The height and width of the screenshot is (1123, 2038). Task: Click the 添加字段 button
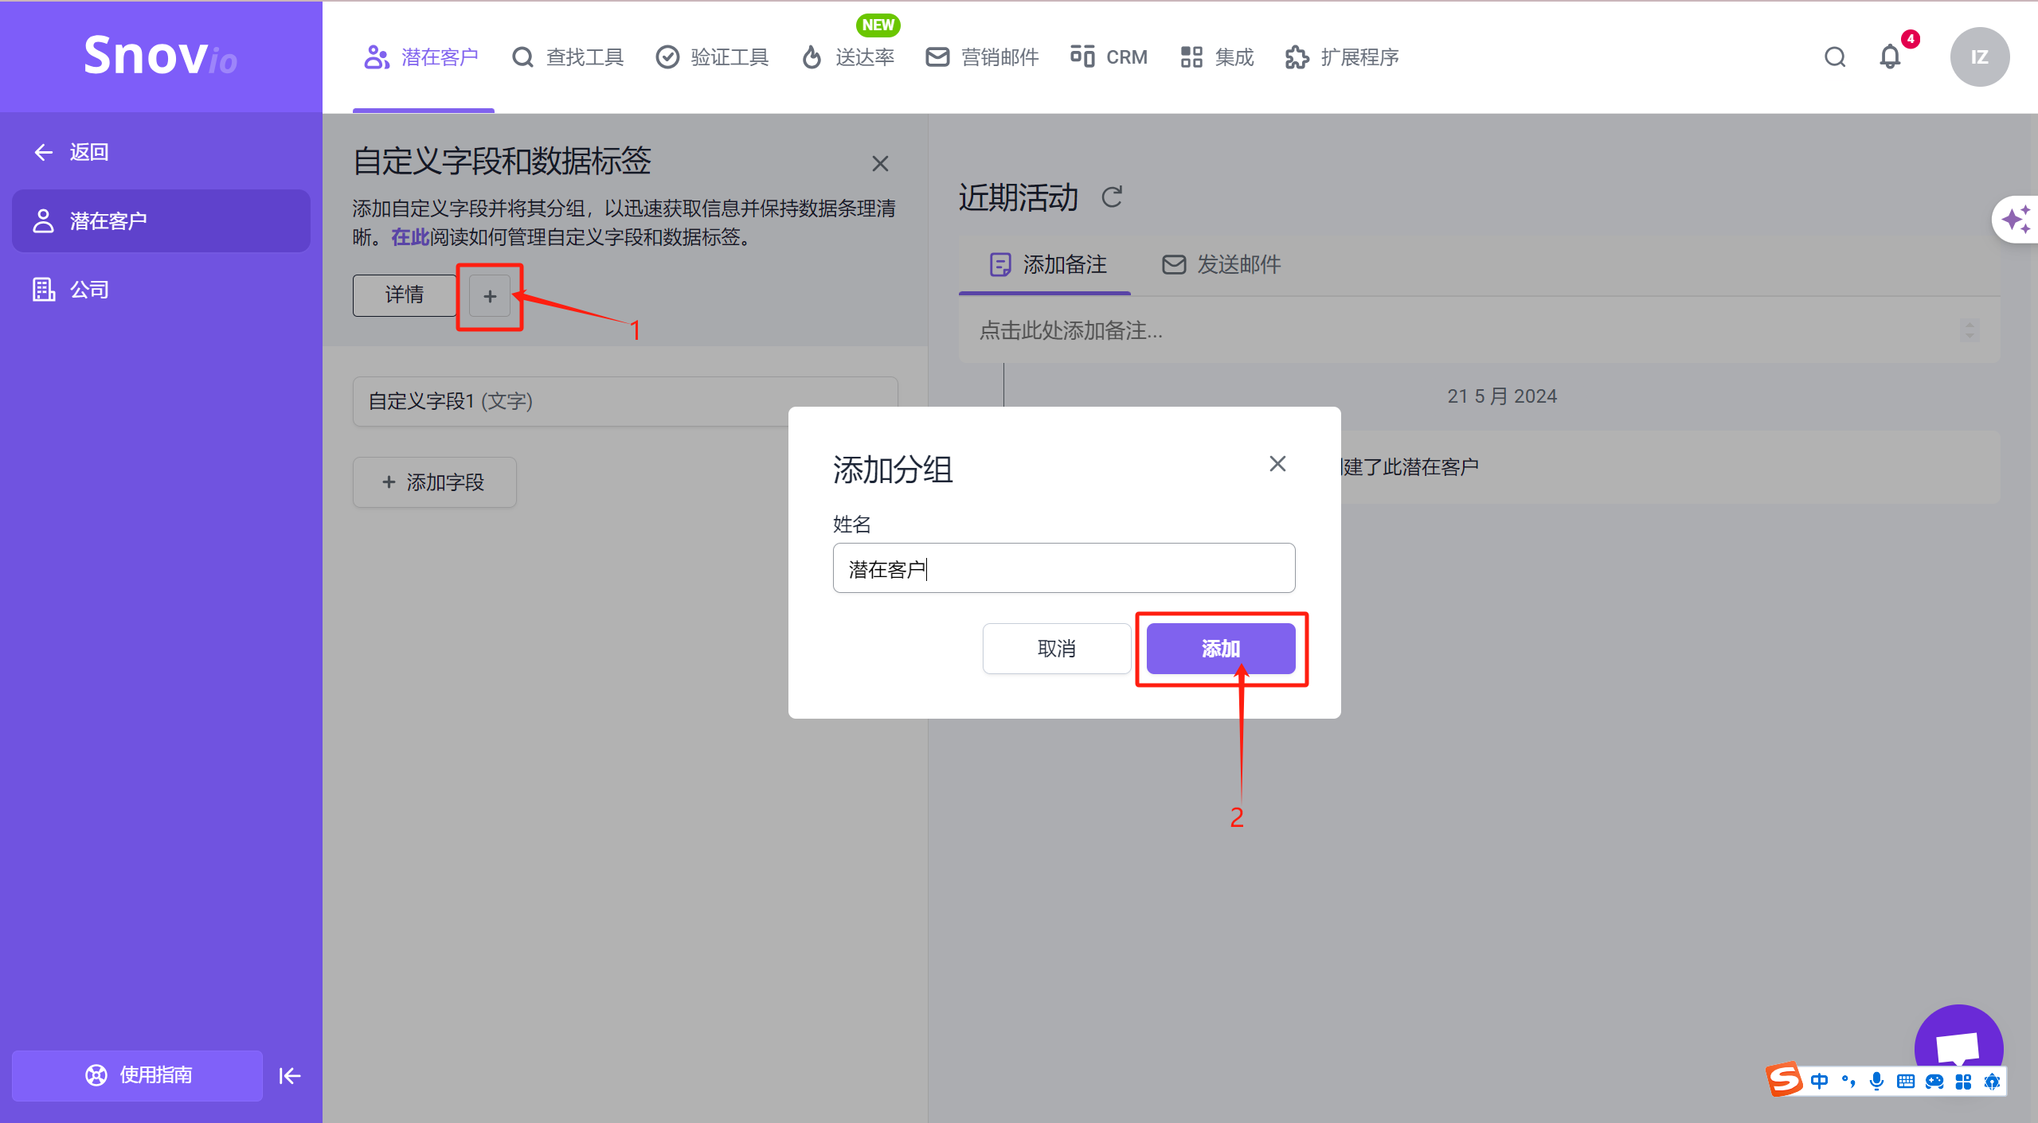point(434,482)
